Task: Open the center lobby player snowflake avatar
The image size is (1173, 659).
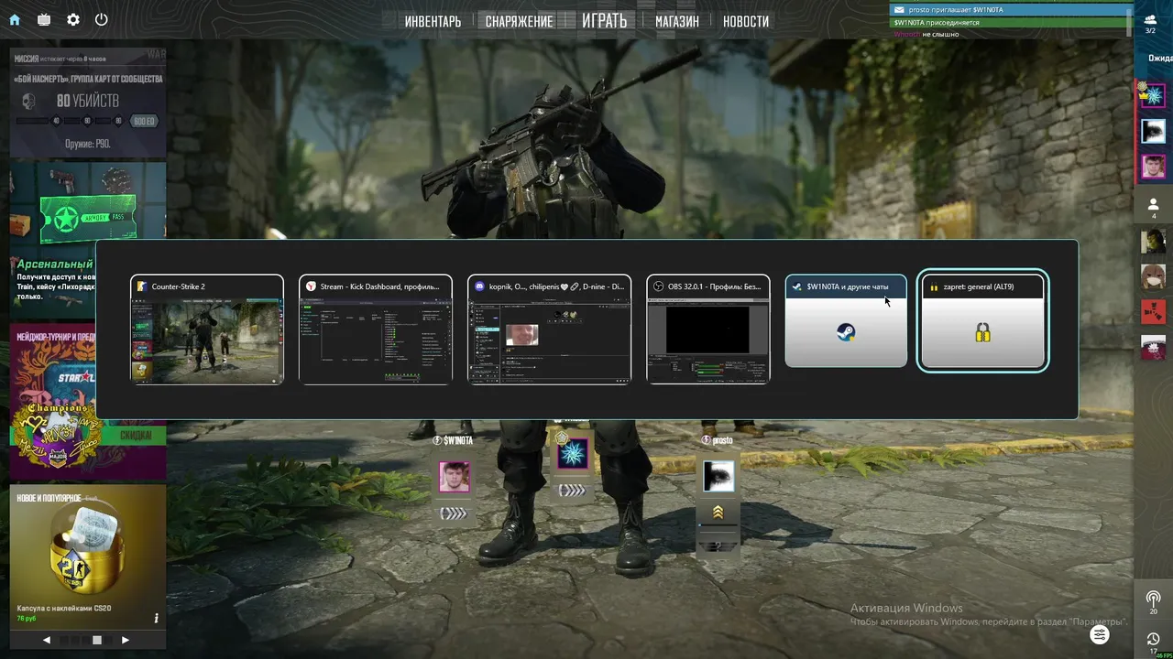Action: [x=573, y=453]
